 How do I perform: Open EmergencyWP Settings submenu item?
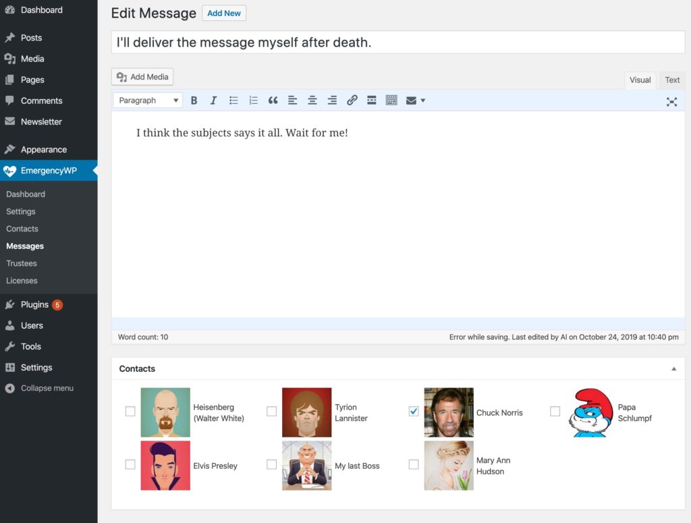21,211
